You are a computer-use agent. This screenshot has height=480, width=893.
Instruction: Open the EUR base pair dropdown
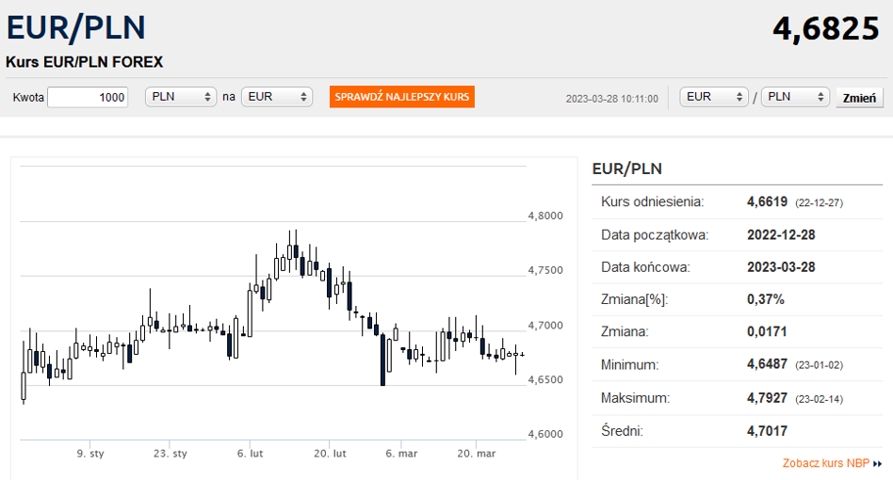click(714, 97)
